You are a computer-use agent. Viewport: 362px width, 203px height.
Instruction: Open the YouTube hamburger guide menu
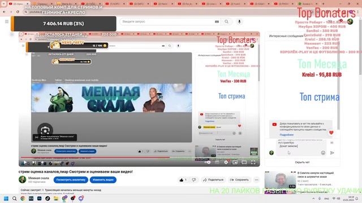[x=7, y=21]
